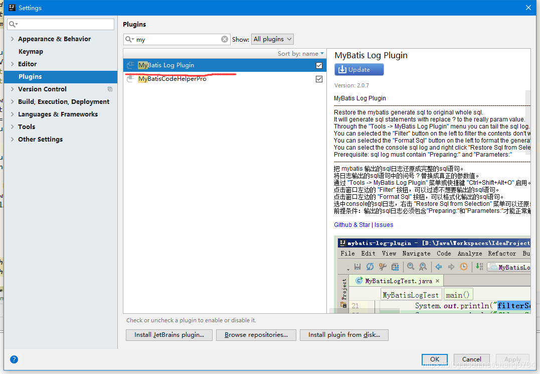Click the download icon on the Update button
The height and width of the screenshot is (374, 540).
[x=343, y=69]
